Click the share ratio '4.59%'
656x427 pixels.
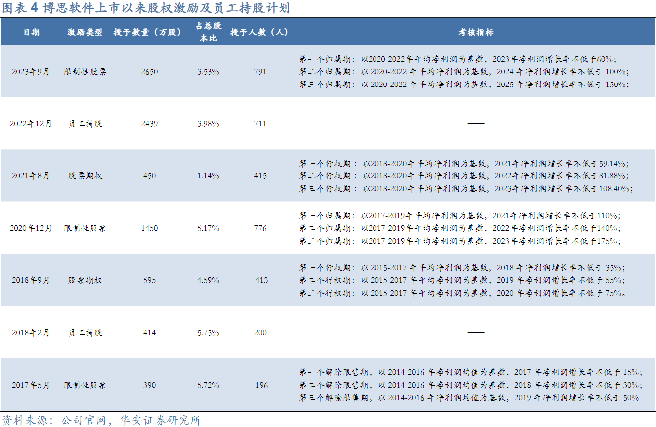pyautogui.click(x=208, y=280)
